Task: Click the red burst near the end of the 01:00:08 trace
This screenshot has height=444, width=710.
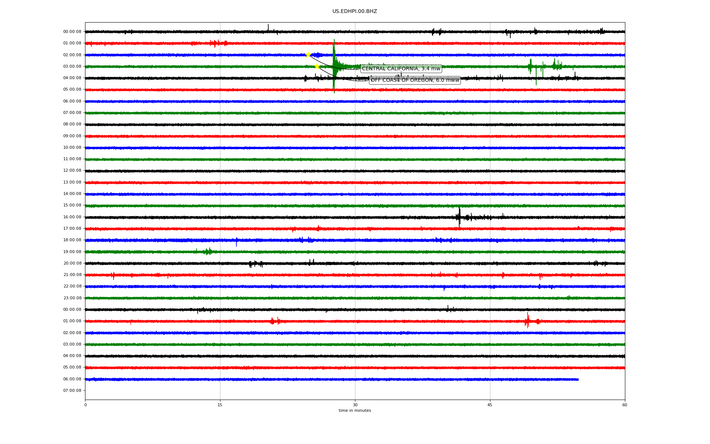Action: (x=527, y=320)
